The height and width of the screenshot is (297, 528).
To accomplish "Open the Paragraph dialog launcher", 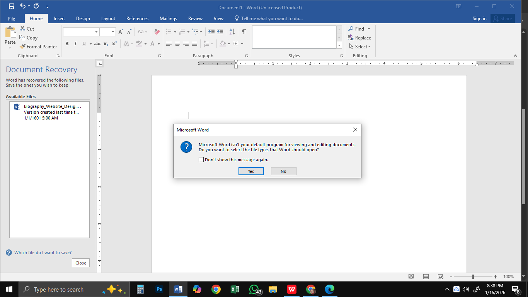I will coord(246,56).
